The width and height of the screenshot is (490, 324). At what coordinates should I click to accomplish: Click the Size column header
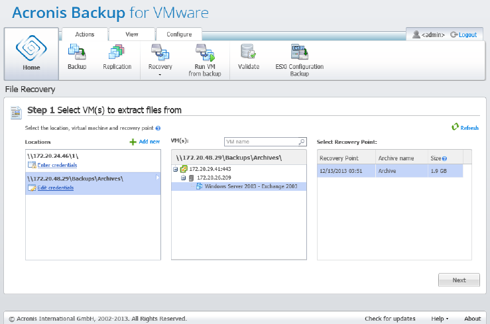click(446, 158)
